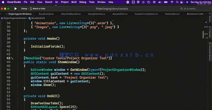
Task: Switch to the editor tab just before CustomHierarchyOptions.cs
Action: tap(120, 14)
